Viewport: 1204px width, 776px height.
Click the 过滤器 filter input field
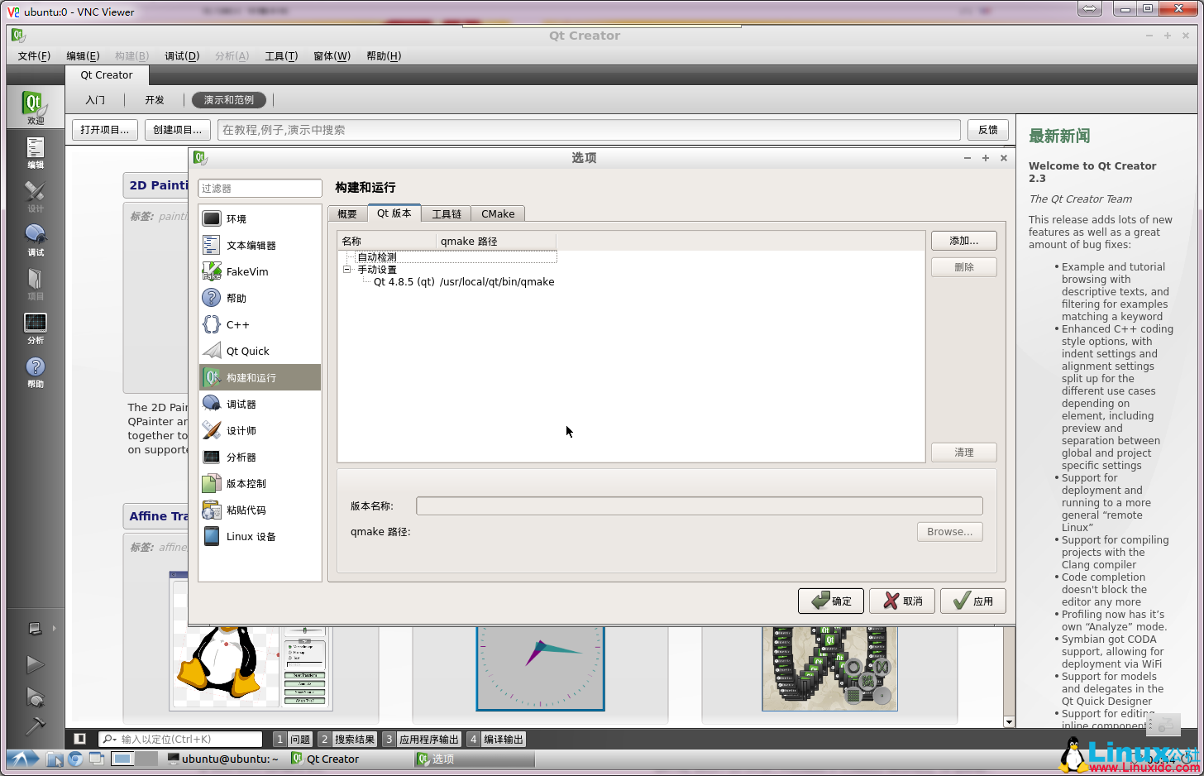click(x=260, y=189)
